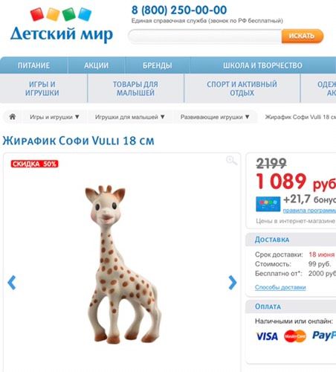
Task: Click the Детский мир logo
Action: [62, 25]
